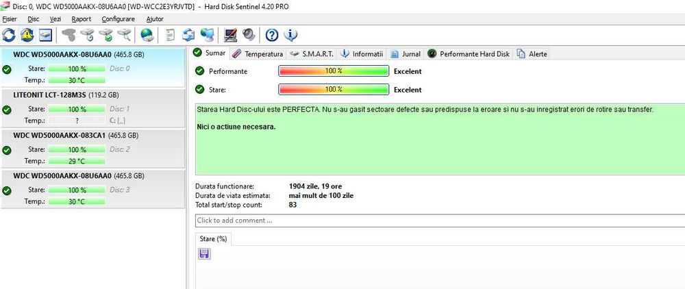Click the mai mult de 100 zile value
Image resolution: width=685 pixels, height=289 pixels.
click(x=321, y=196)
